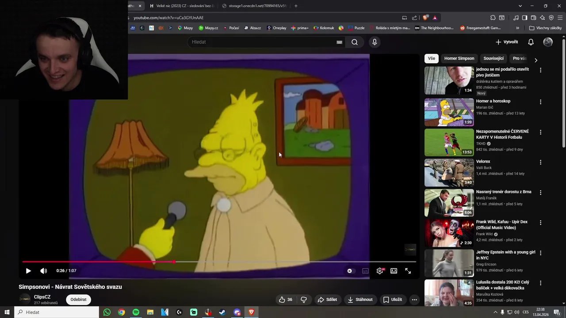Mute the video volume speaker icon

[x=43, y=271]
